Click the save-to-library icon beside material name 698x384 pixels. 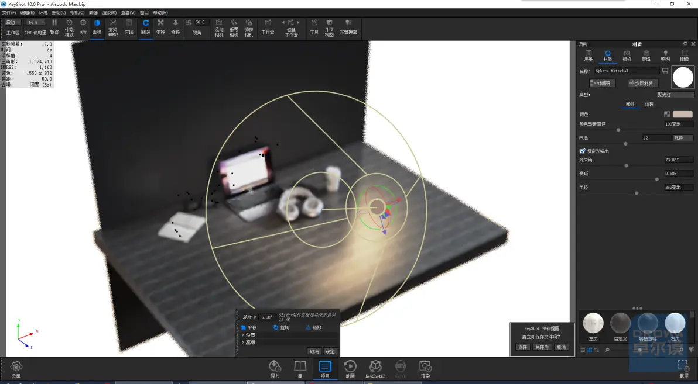click(665, 71)
